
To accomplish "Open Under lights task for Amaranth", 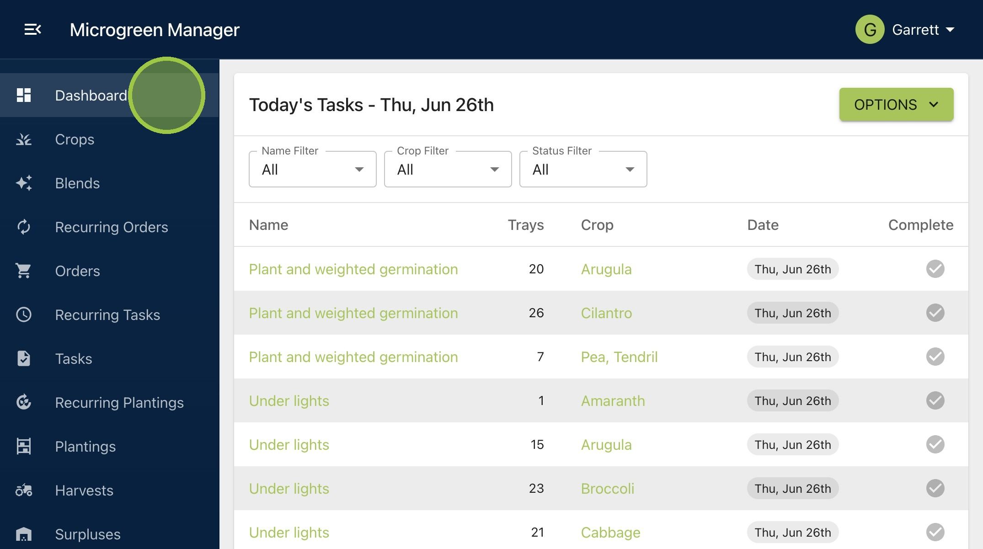I will [x=289, y=401].
